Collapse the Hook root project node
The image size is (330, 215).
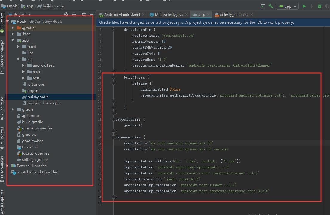click(7, 21)
